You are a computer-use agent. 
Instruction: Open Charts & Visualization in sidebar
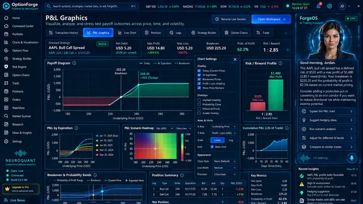(22, 42)
